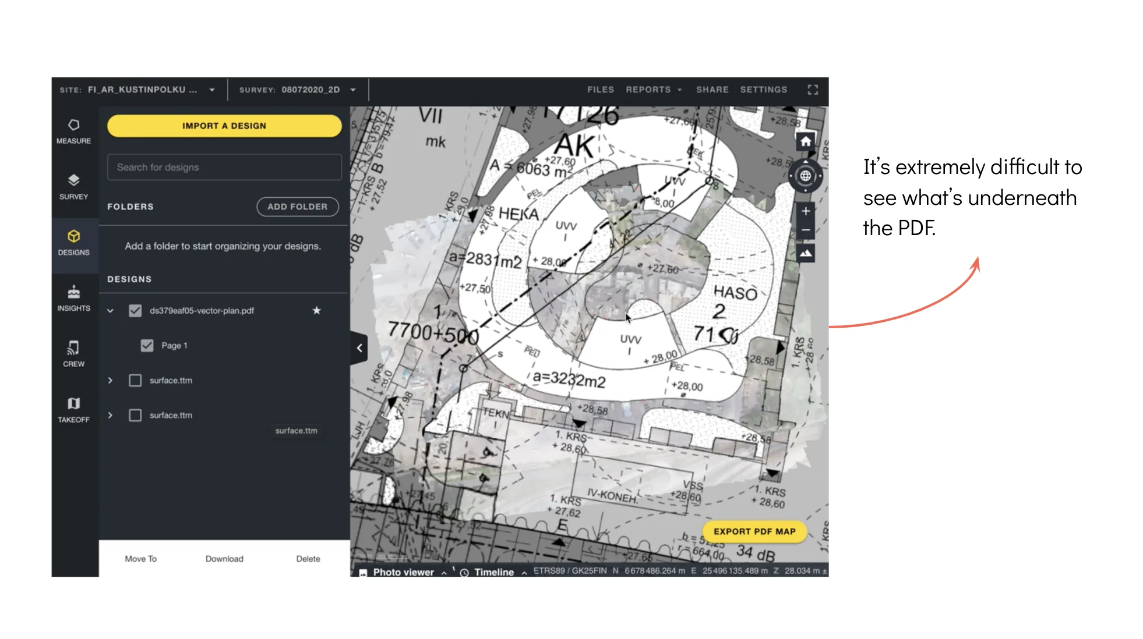This screenshot has width=1143, height=639.
Task: Open the Share menu item
Action: click(x=712, y=90)
